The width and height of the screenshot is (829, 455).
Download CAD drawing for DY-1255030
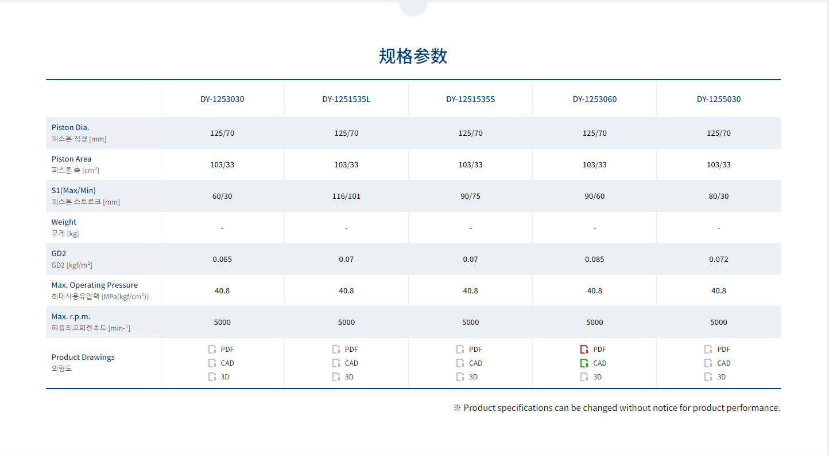pyautogui.click(x=717, y=363)
